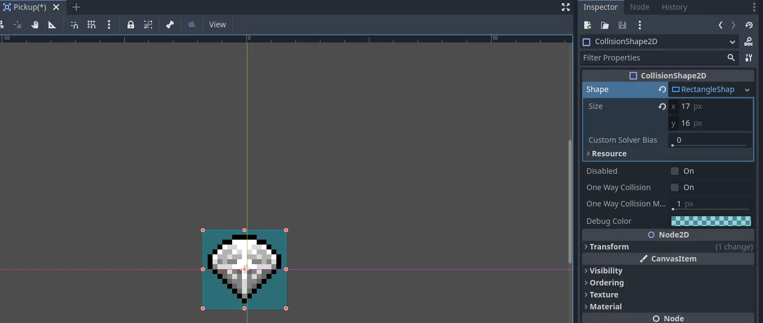Collapse the Node2D section header
This screenshot has width=763, height=323.
(668, 235)
